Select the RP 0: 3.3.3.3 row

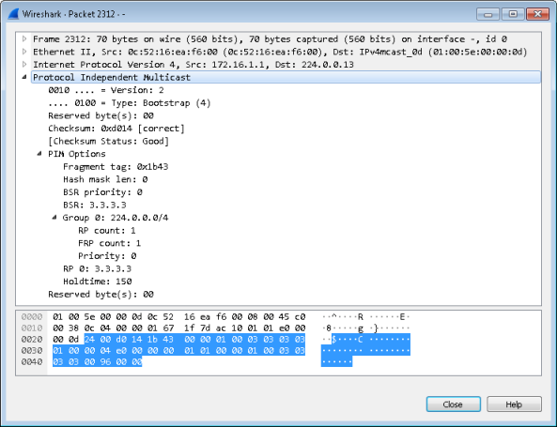point(97,268)
